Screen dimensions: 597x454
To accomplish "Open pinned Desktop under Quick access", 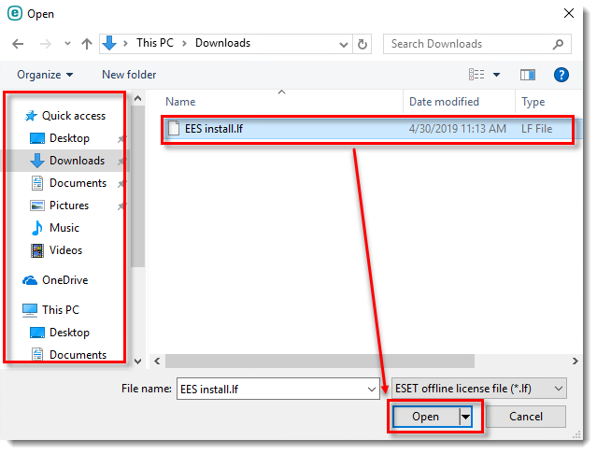I will coord(69,138).
